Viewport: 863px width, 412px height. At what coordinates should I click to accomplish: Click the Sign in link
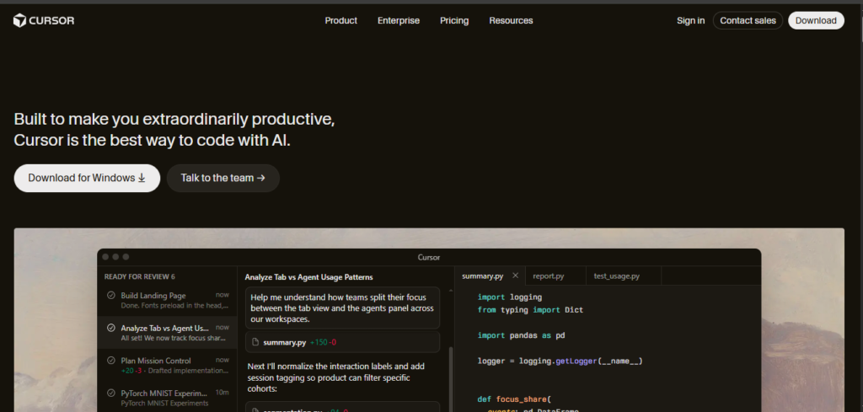[x=690, y=20]
